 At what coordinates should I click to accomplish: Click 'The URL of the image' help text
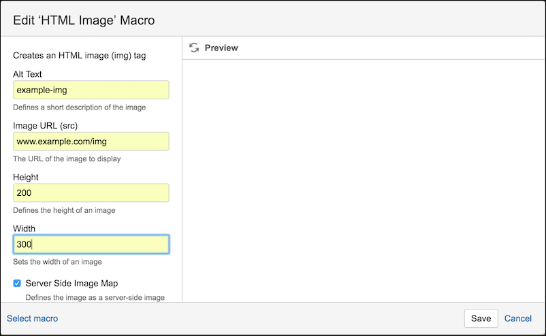(67, 159)
